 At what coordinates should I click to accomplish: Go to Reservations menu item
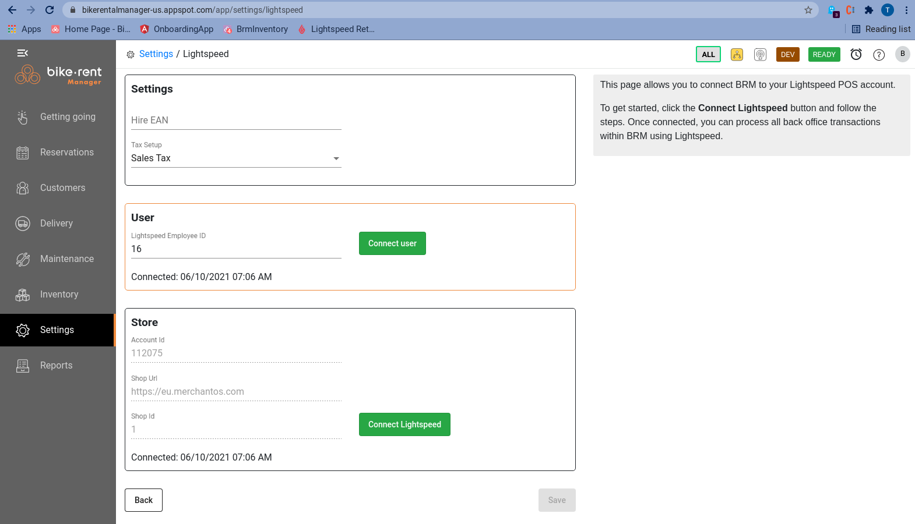click(58, 153)
